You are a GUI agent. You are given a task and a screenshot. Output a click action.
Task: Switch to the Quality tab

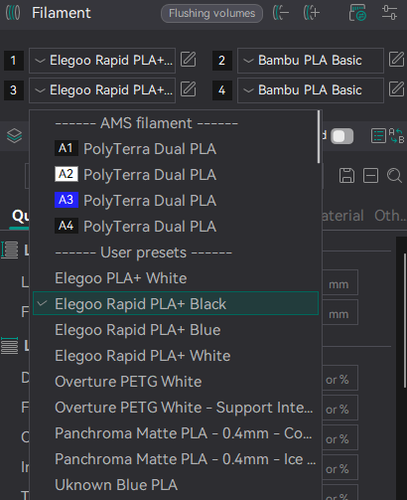(20, 216)
